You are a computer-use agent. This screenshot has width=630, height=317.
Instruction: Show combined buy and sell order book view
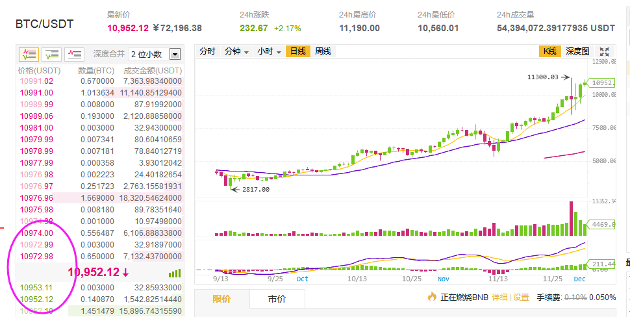[x=29, y=54]
